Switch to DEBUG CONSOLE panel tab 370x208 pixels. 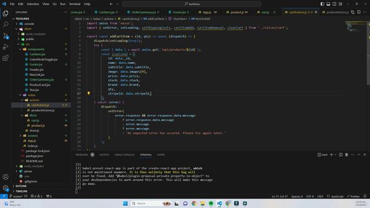point(124,155)
